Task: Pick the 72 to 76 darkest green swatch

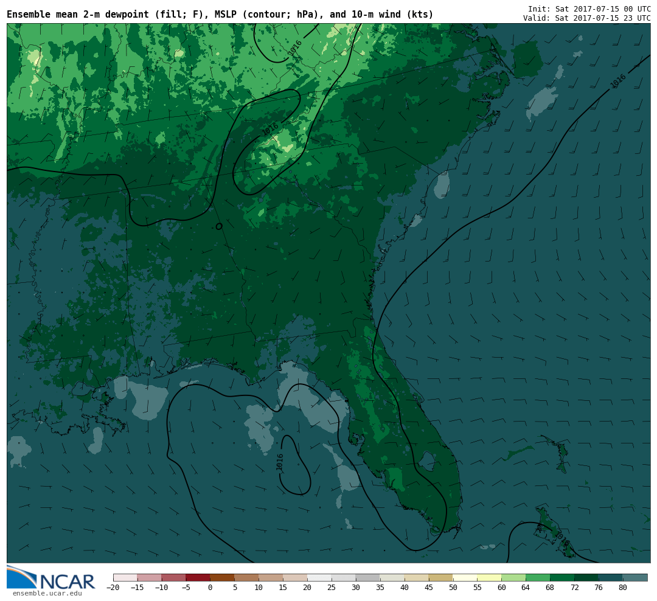Action: coord(586,577)
